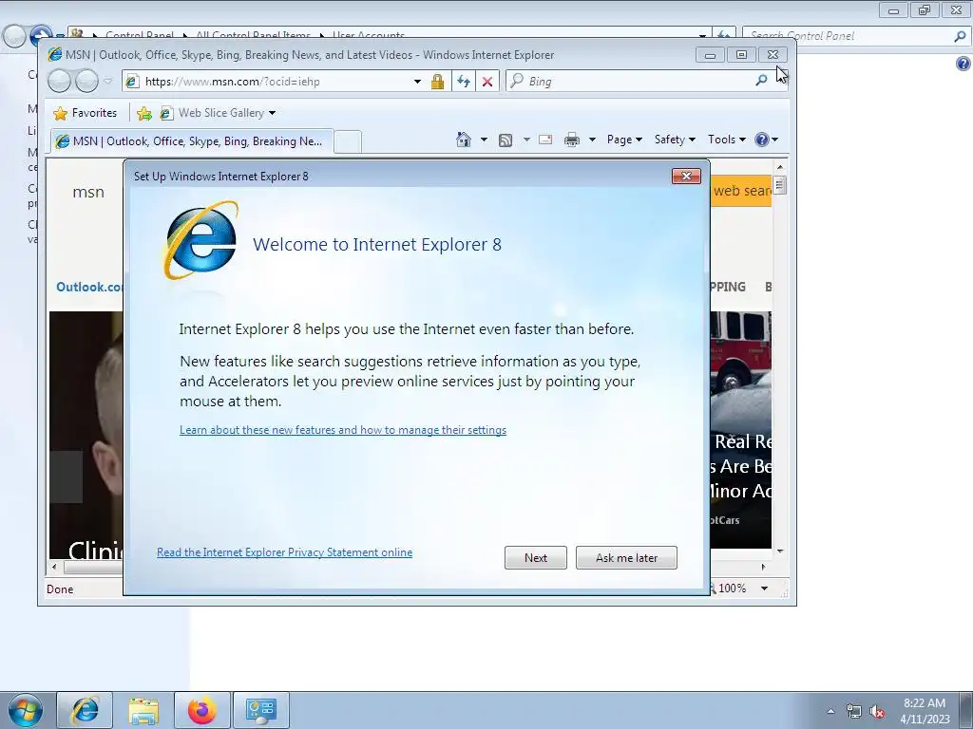
Task: Open the Safety menu
Action: (x=675, y=140)
